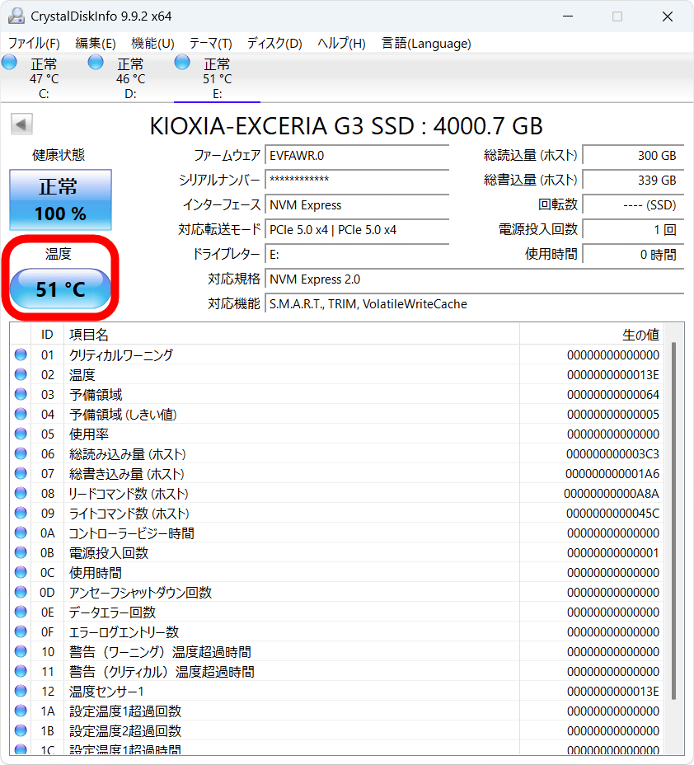Click the status orb for データエラー回数 row
The image size is (694, 765).
click(x=21, y=612)
